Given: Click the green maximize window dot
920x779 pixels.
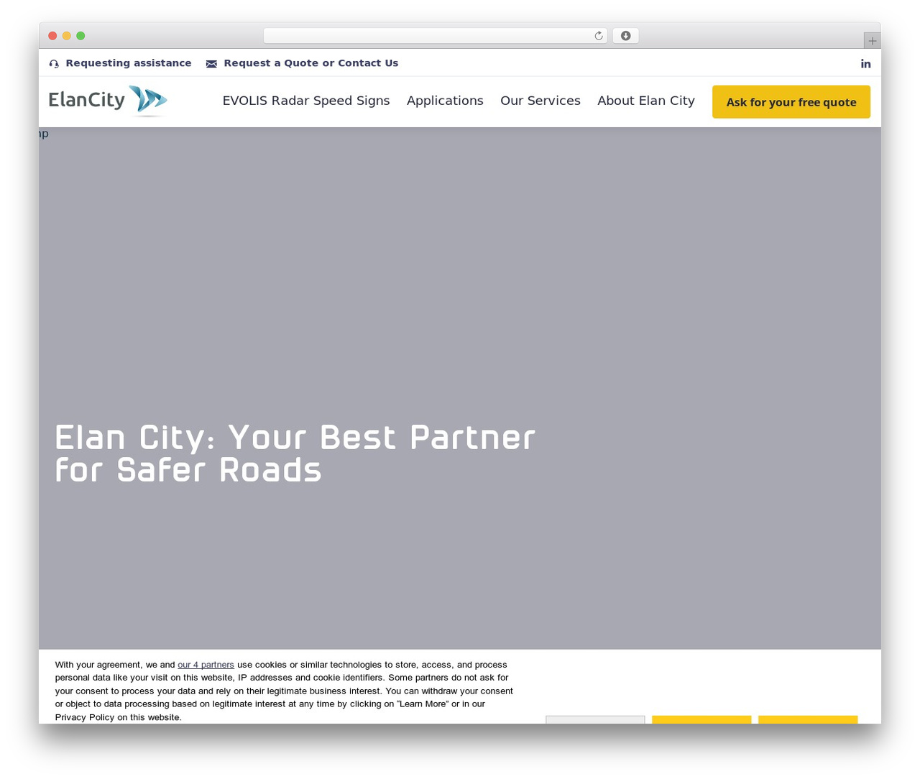Looking at the screenshot, I should pos(80,36).
